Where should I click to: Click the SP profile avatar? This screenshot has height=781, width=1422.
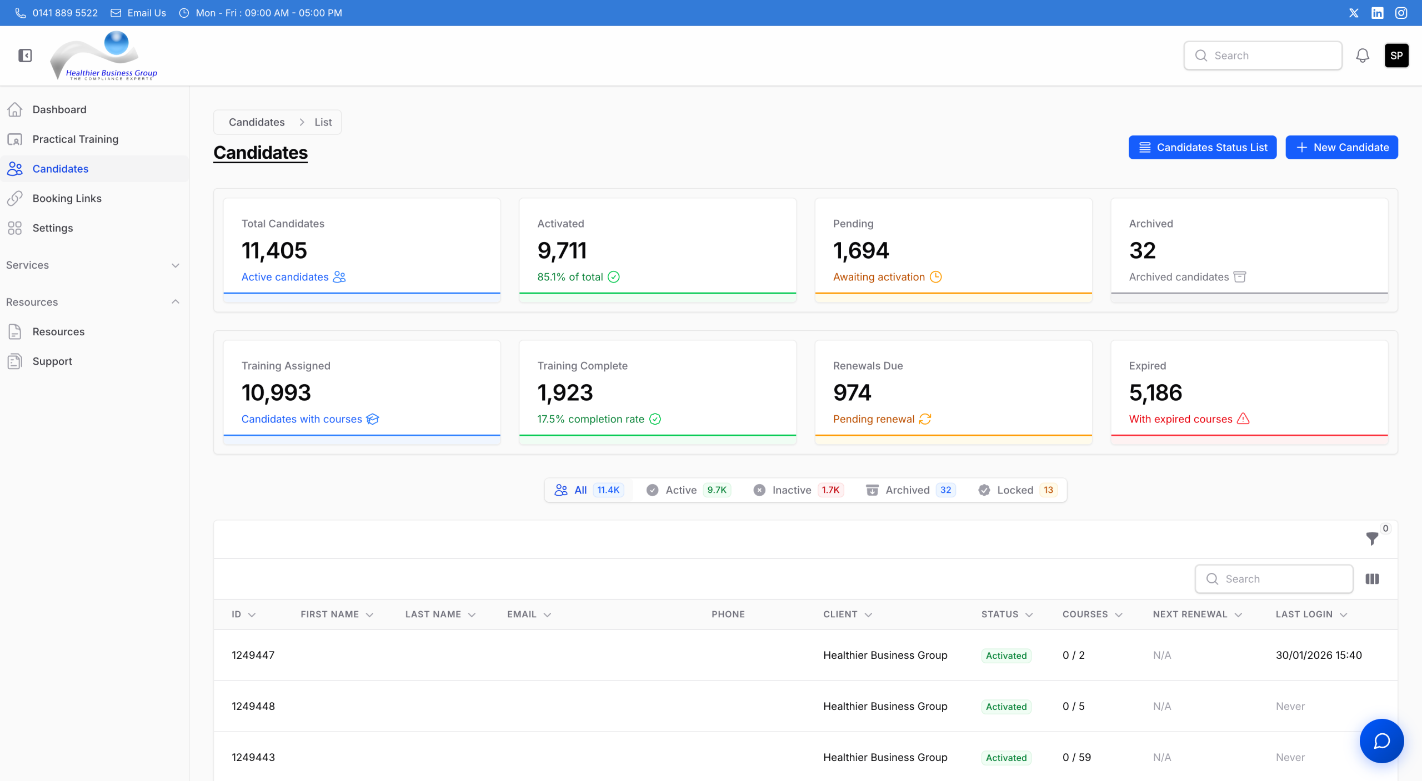1396,55
